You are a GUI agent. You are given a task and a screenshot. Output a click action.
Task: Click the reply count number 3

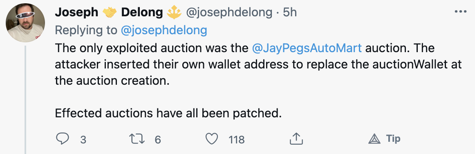pyautogui.click(x=83, y=139)
